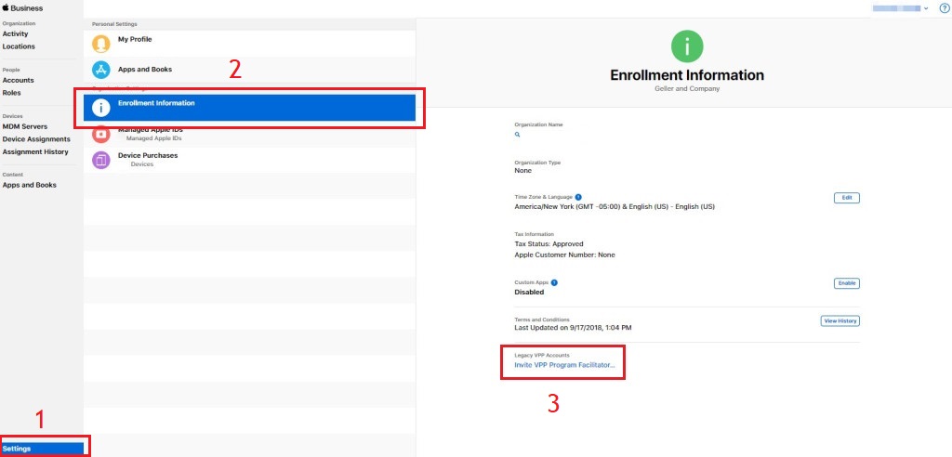The width and height of the screenshot is (952, 457).
Task: Open Locations in the sidebar
Action: (19, 46)
